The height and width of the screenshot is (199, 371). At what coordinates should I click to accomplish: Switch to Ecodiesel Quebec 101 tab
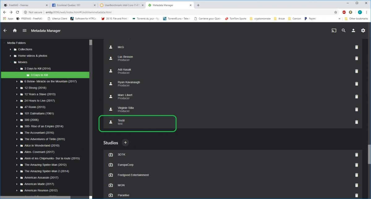tap(73, 5)
